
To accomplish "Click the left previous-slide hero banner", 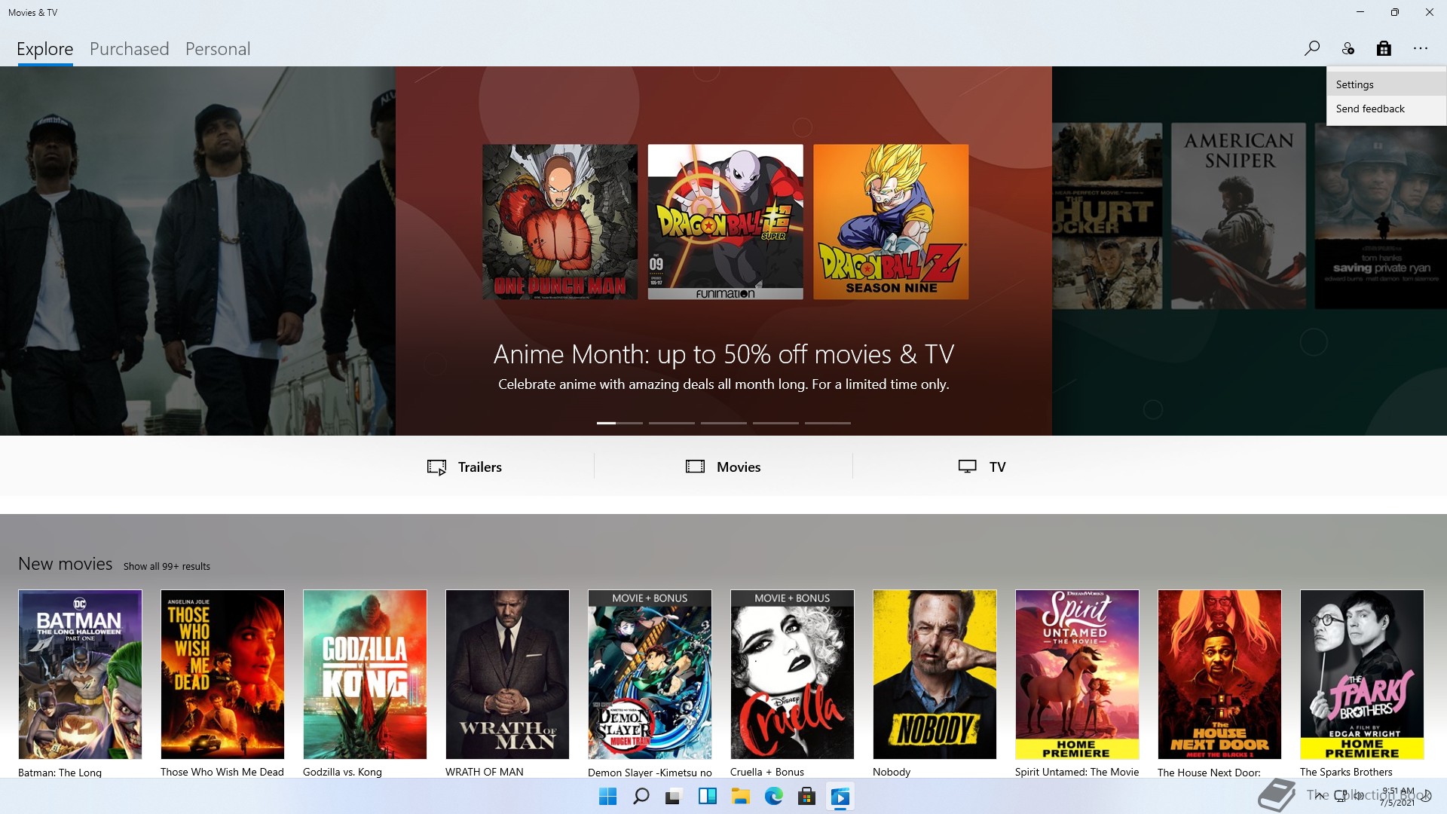I will click(x=197, y=251).
